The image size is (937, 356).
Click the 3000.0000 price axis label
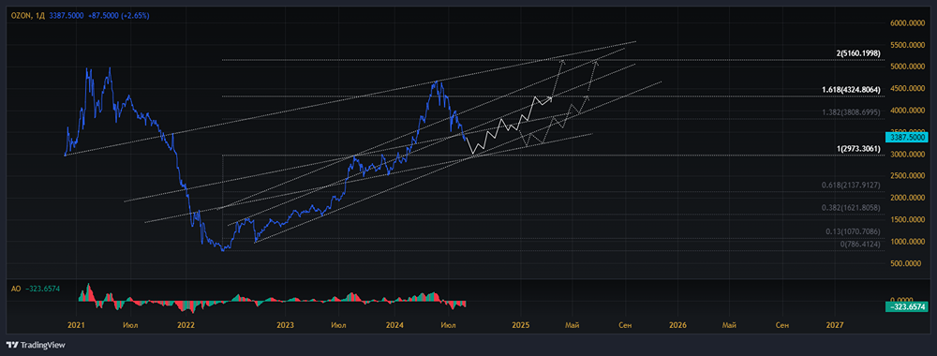coord(907,154)
